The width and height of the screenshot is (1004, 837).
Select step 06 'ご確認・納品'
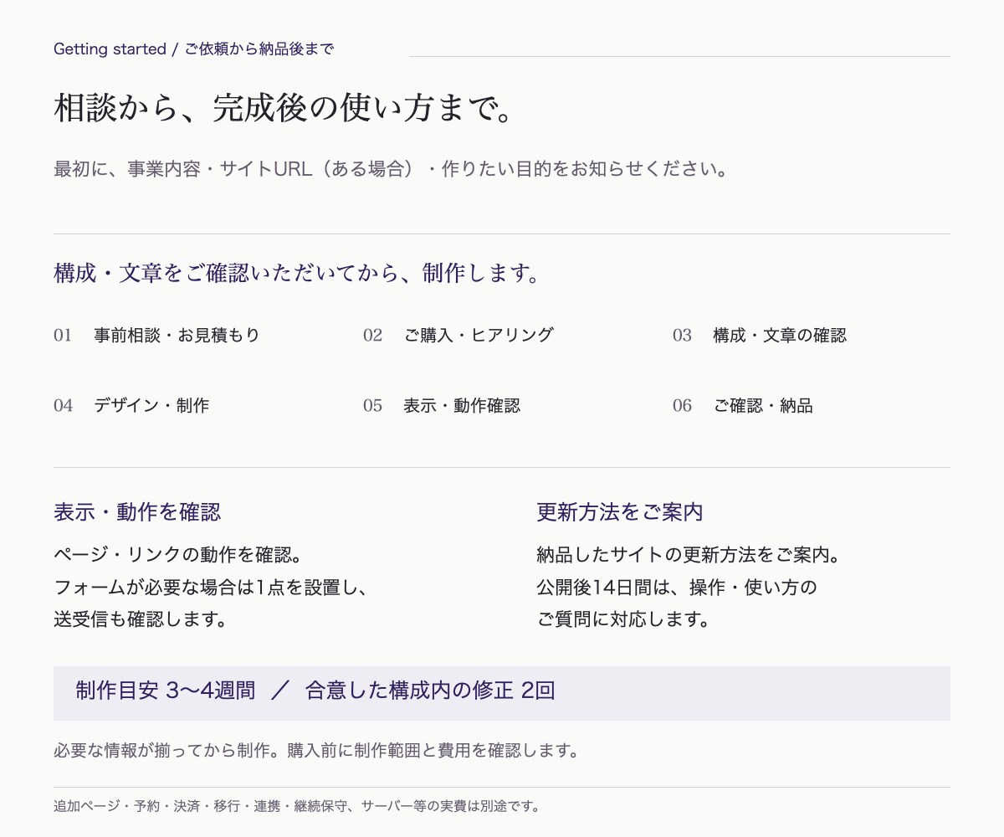743,405
